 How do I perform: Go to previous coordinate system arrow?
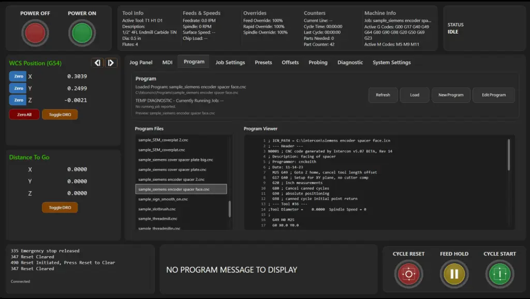click(97, 62)
